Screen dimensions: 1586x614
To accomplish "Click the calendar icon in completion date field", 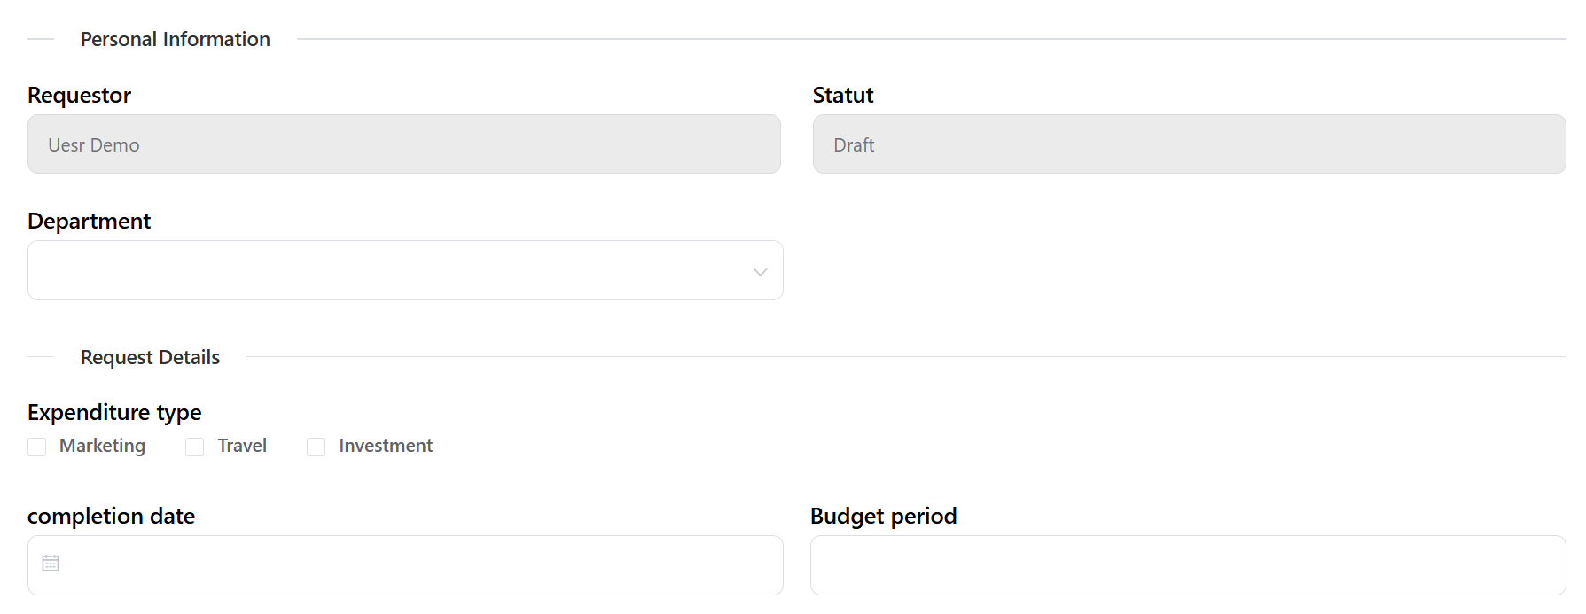I will pyautogui.click(x=51, y=563).
